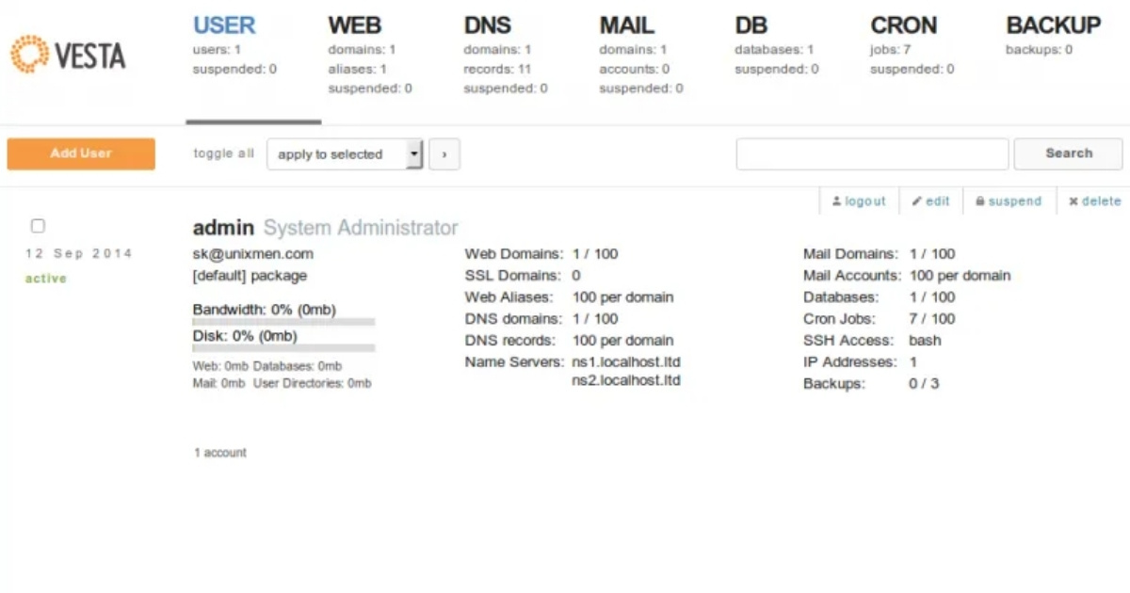Click the Add User button
The width and height of the screenshot is (1130, 593).
81,153
